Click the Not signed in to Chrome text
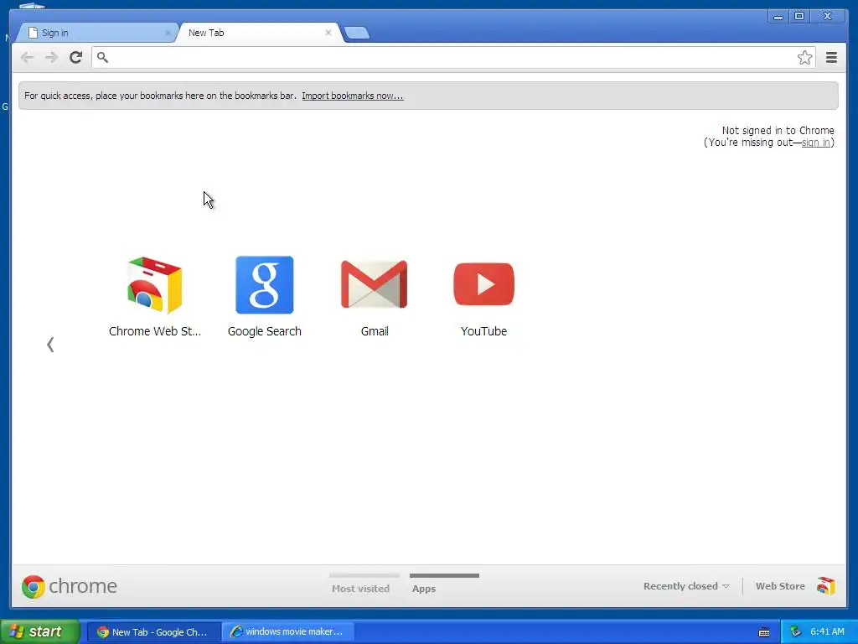The width and height of the screenshot is (858, 644). (778, 130)
